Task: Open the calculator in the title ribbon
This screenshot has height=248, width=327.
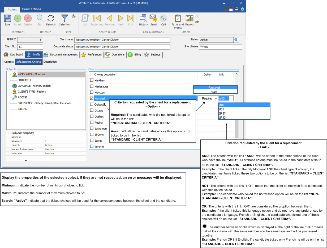Action: [226, 9]
